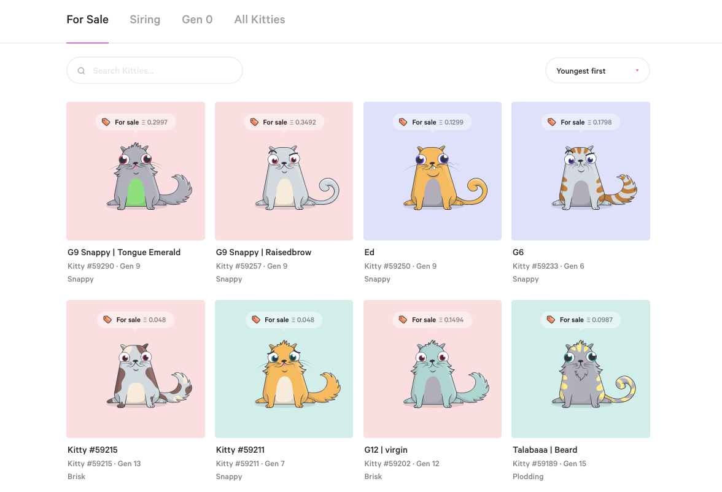The width and height of the screenshot is (722, 492).
Task: Click the G9 Snappy | Tongue Emerald title
Action: (124, 252)
